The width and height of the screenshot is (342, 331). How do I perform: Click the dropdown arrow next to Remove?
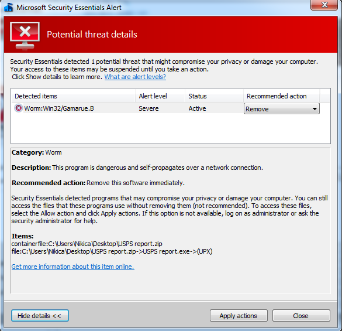point(315,108)
